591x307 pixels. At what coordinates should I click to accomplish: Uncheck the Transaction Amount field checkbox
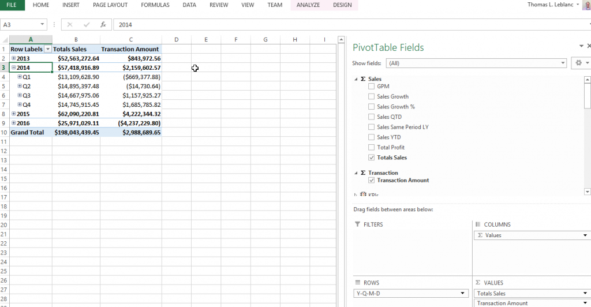[x=372, y=181]
